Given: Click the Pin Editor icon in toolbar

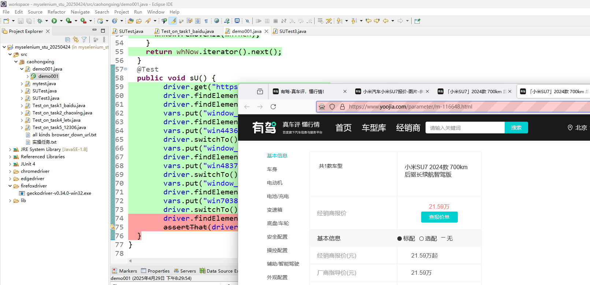Looking at the screenshot, I should point(417,21).
